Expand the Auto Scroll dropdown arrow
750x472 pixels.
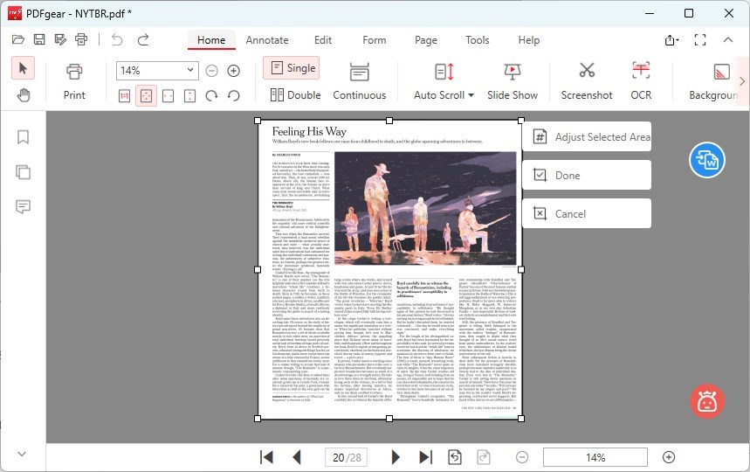[471, 95]
